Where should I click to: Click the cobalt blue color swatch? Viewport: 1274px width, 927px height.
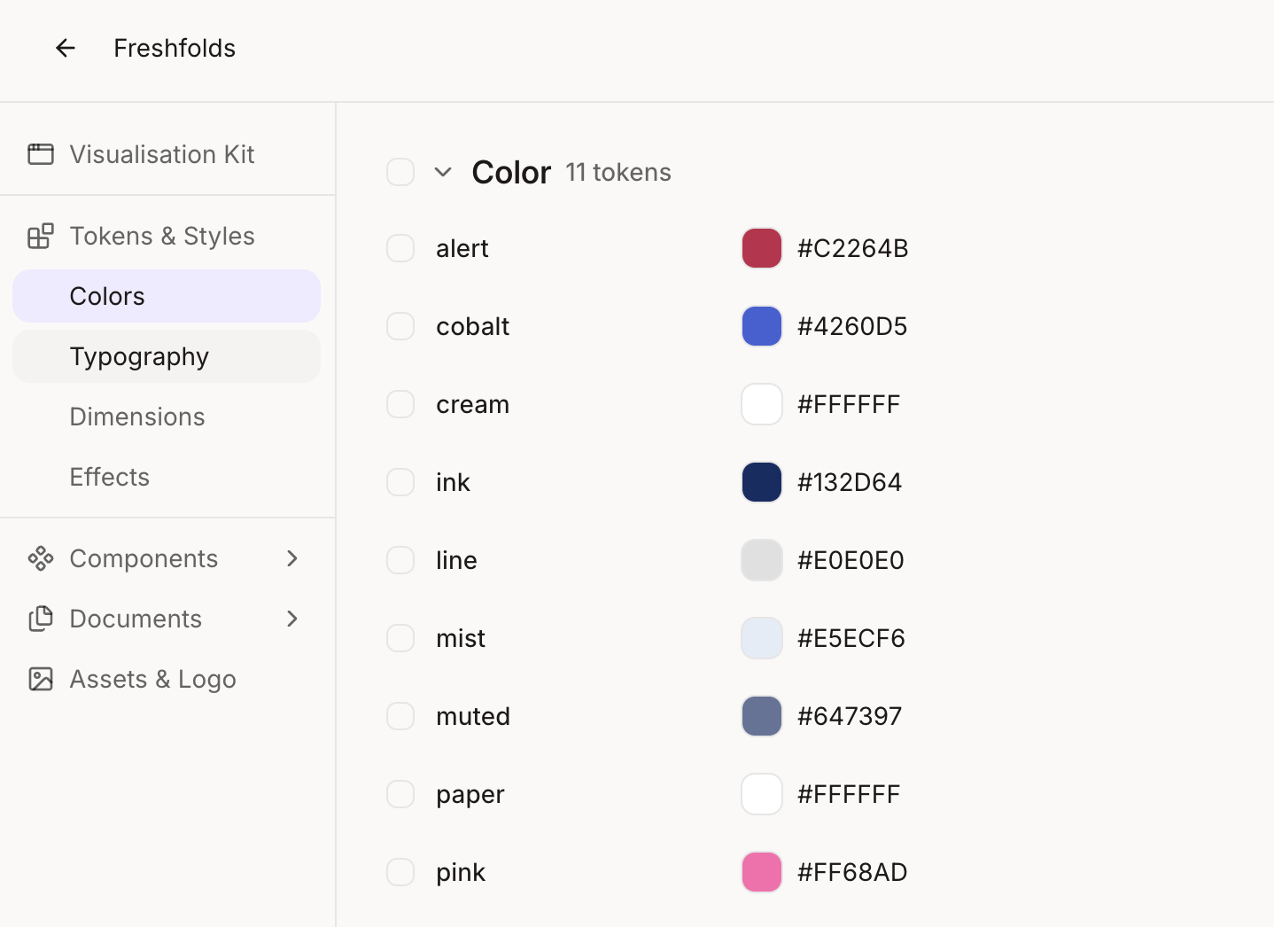click(762, 326)
